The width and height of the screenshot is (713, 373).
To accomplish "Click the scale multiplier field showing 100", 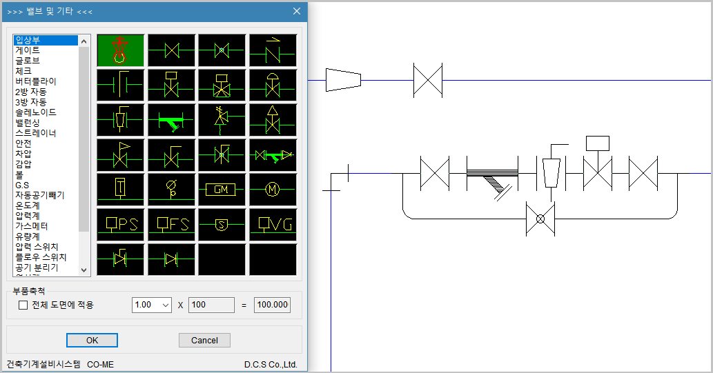I will 211,305.
